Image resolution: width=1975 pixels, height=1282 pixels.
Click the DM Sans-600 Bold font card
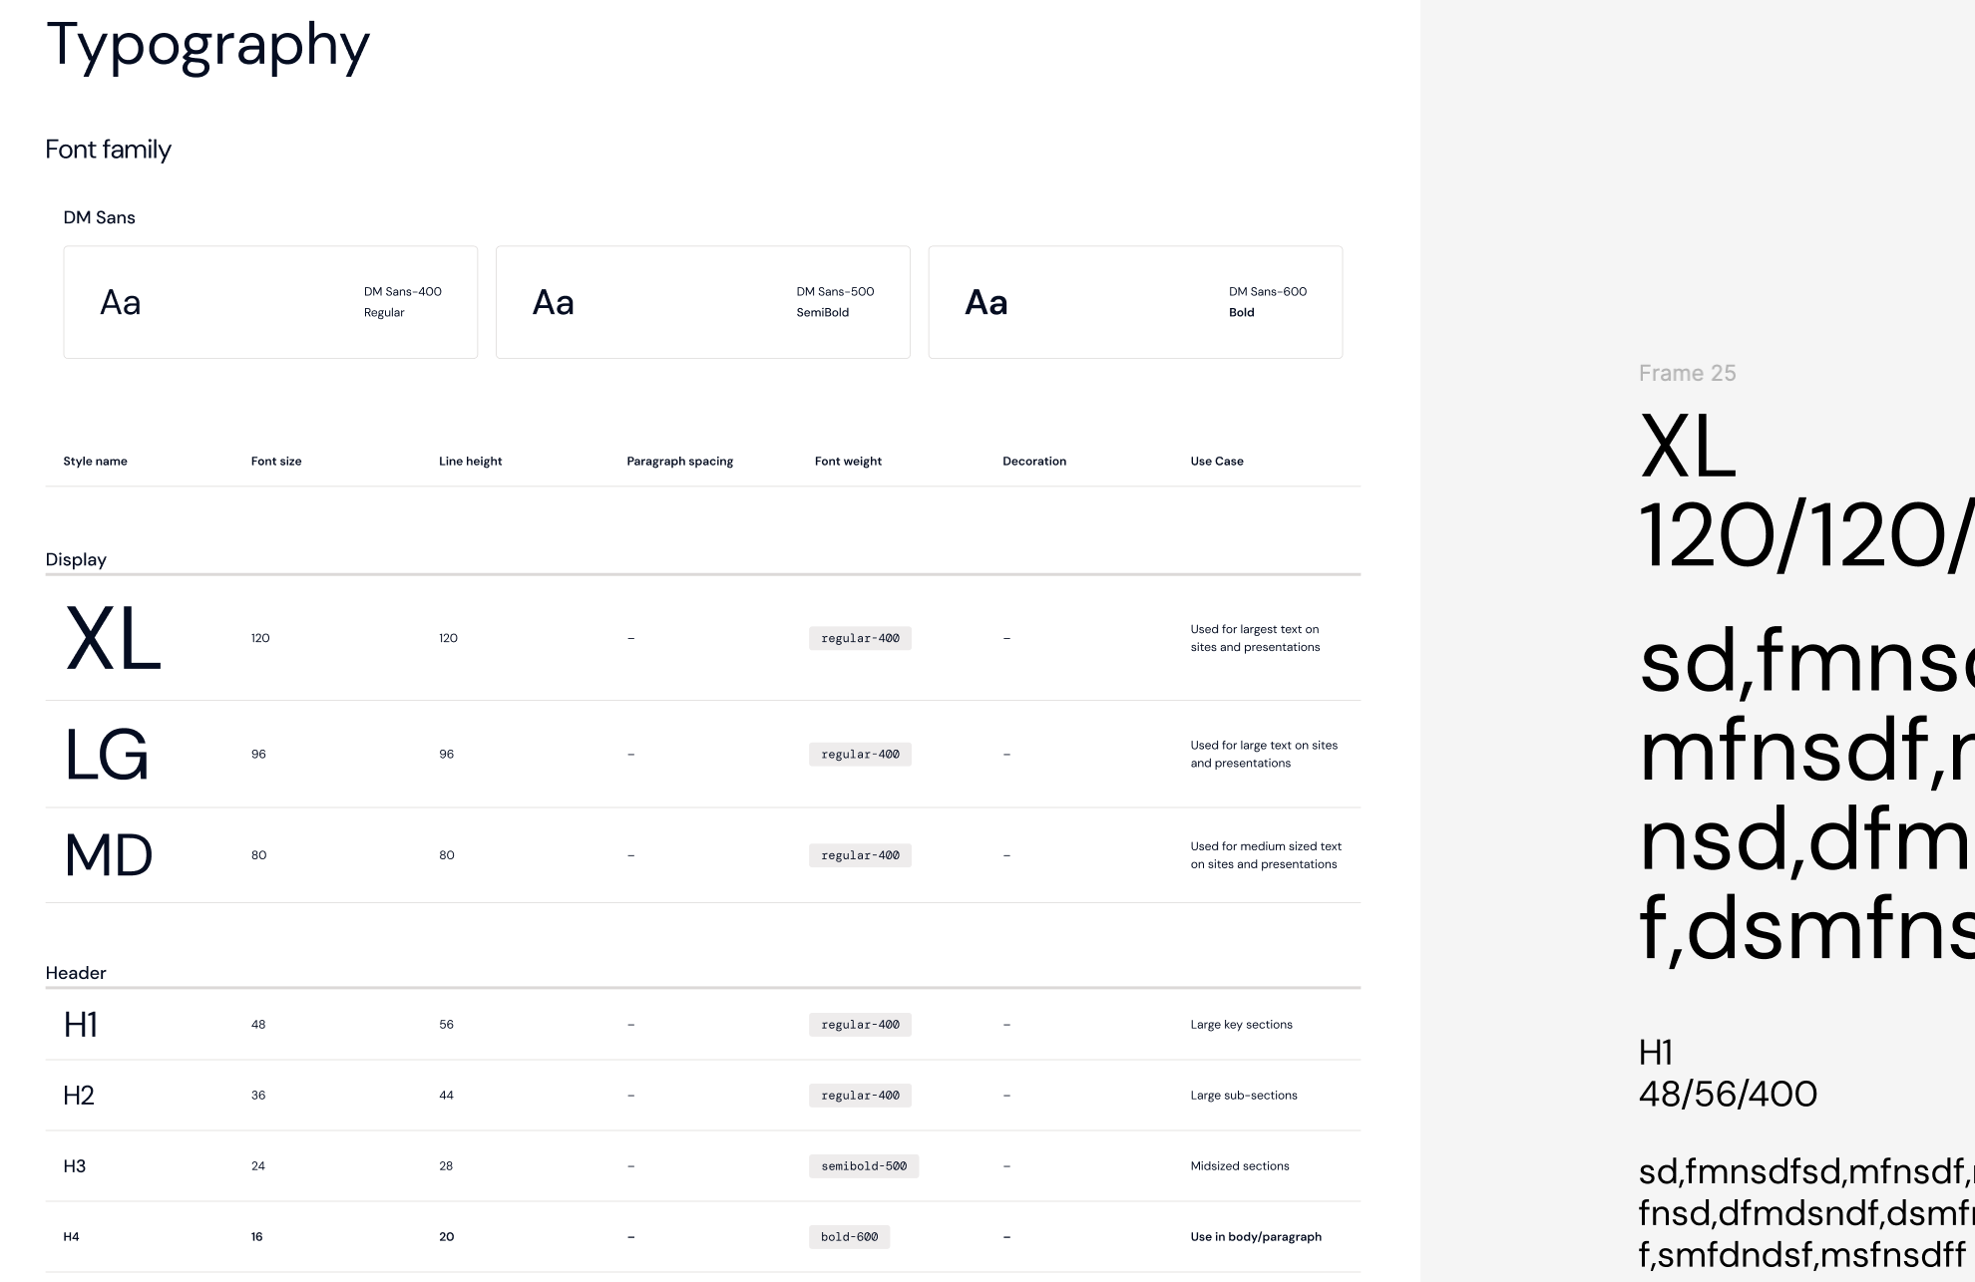(x=1135, y=302)
